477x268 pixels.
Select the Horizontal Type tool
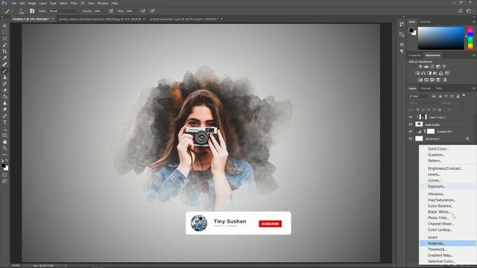click(4, 122)
